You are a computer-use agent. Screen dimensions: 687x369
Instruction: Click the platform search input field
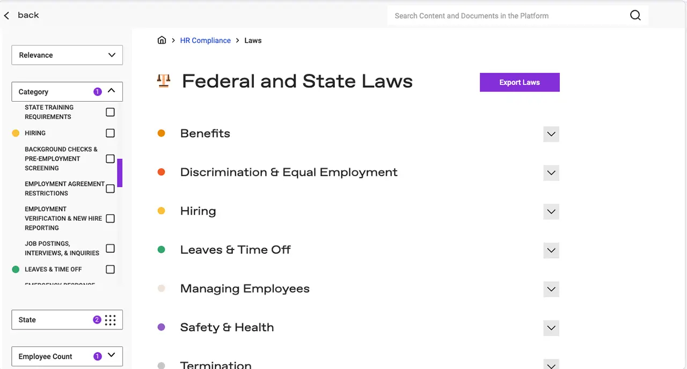point(507,16)
